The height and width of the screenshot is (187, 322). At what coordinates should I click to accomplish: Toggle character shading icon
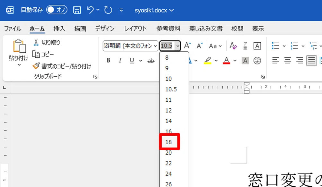coord(245,61)
